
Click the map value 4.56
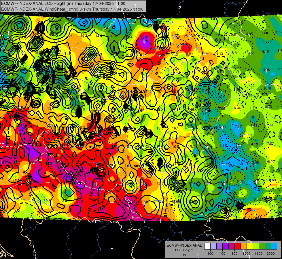(x=258, y=218)
